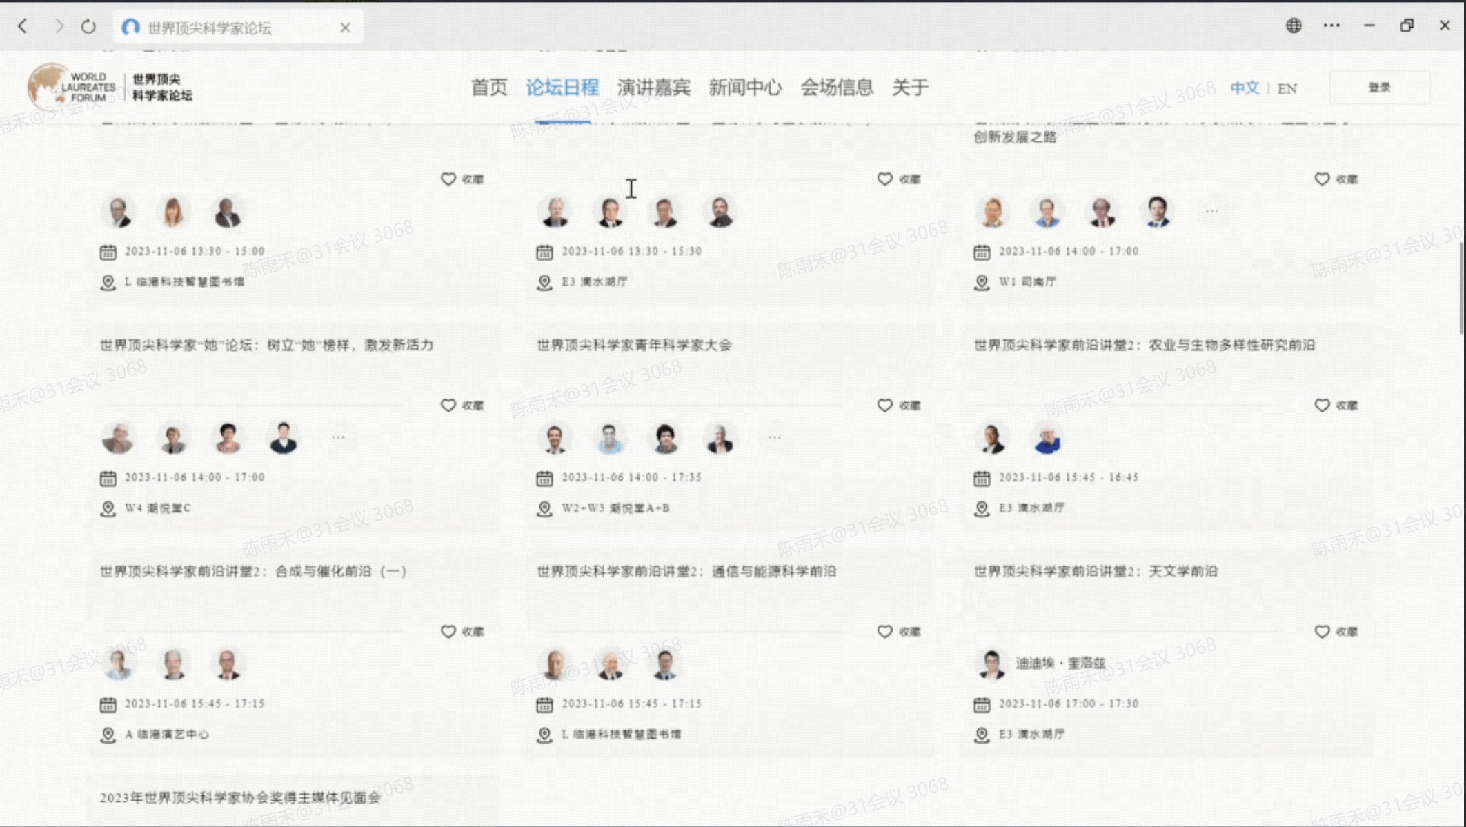
Task: Switch language to EN
Action: (x=1287, y=88)
